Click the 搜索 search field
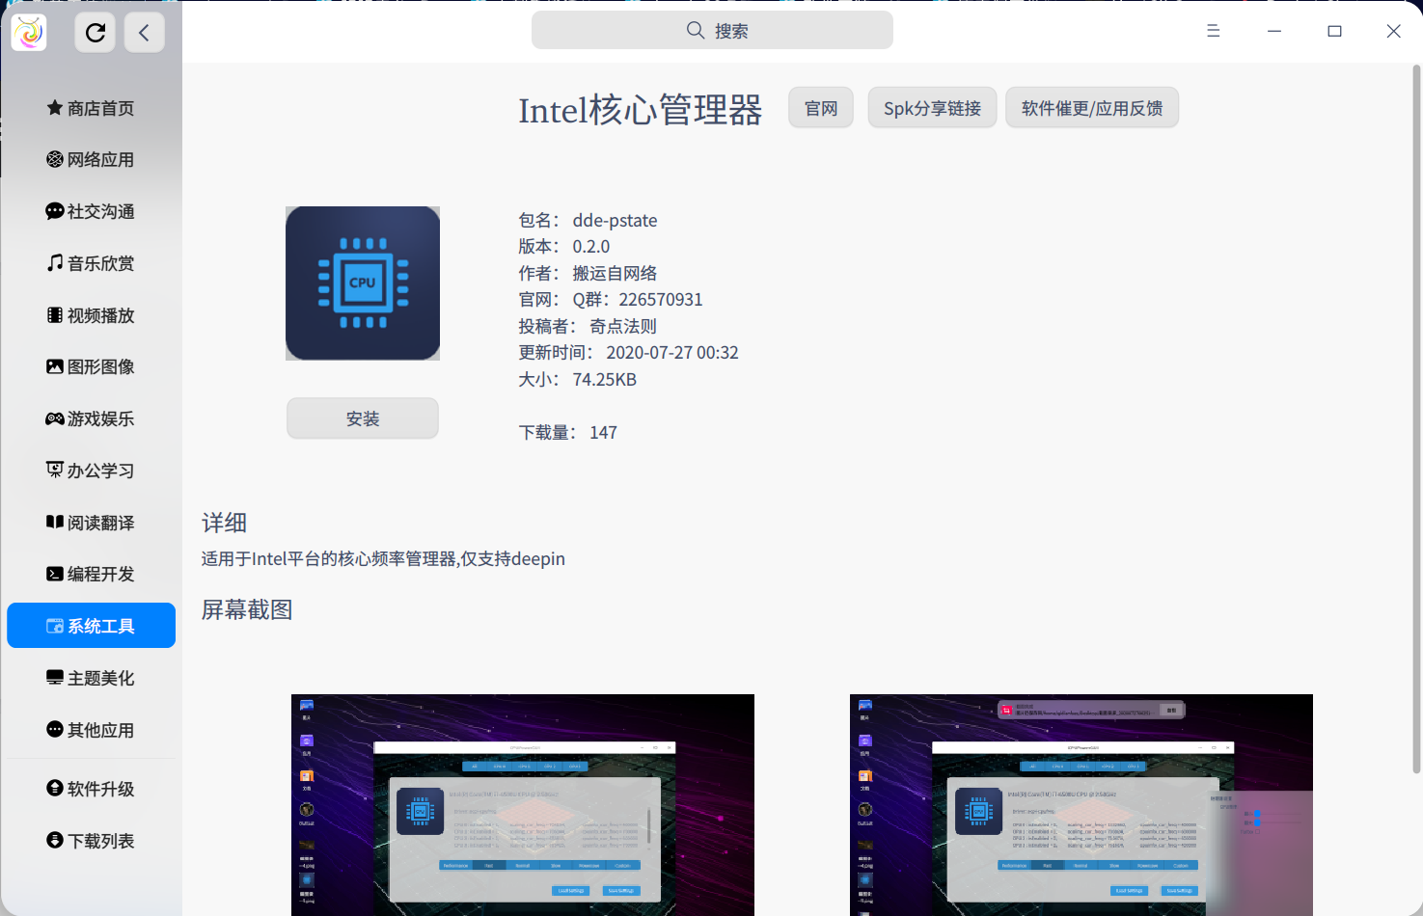This screenshot has width=1423, height=916. pos(712,30)
